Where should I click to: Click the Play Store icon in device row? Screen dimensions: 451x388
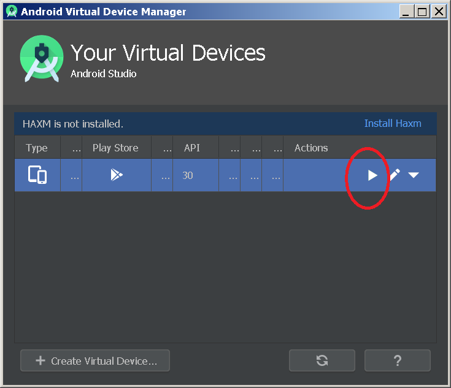117,175
